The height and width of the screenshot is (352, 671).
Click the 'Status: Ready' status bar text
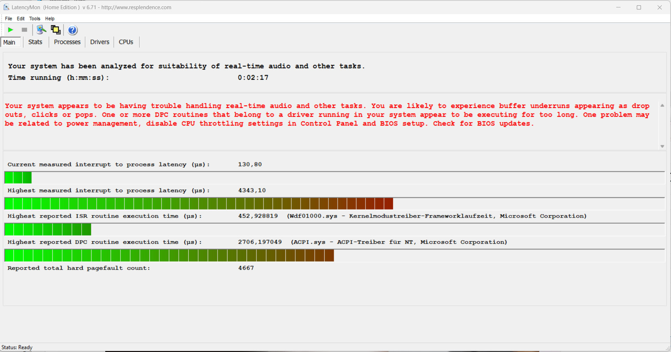click(x=17, y=347)
